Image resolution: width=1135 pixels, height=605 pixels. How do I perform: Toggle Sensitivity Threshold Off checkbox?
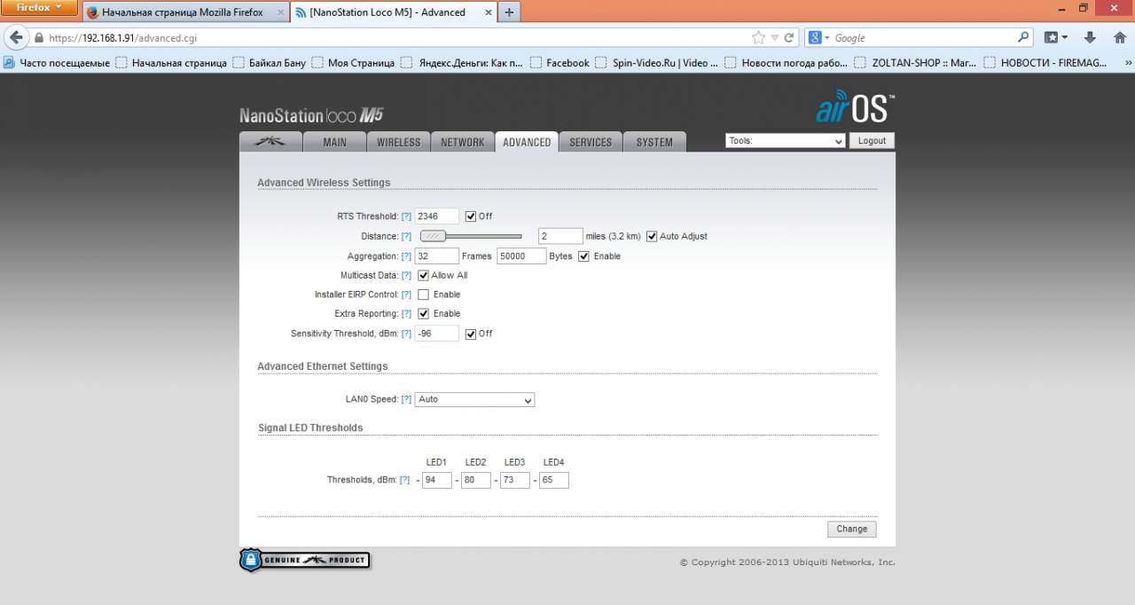[471, 334]
